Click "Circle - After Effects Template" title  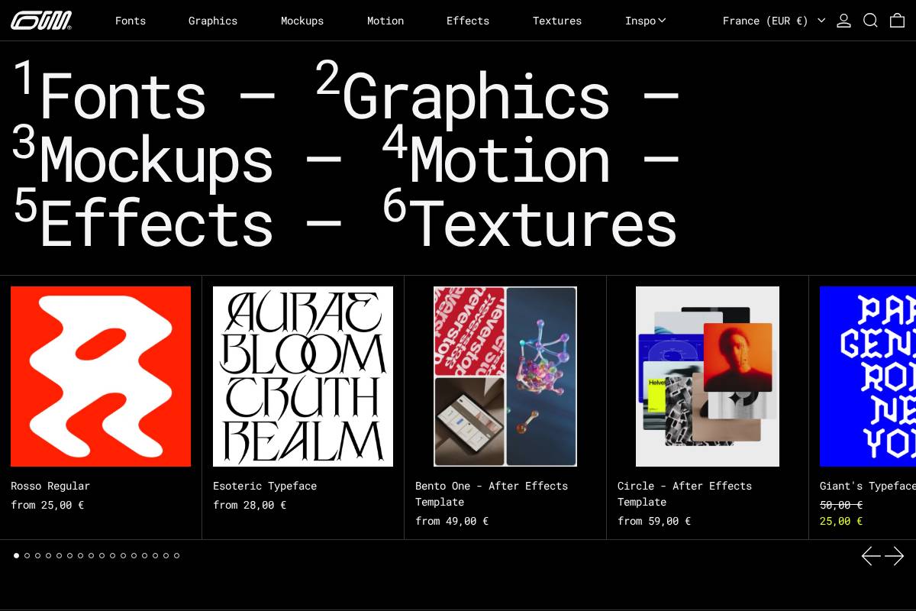tap(685, 494)
